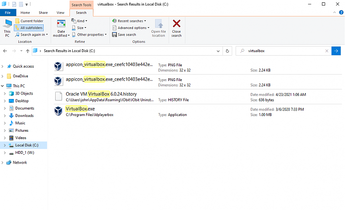Open Other properties dropdown
This screenshot has height=210, width=345.
[x=89, y=35]
